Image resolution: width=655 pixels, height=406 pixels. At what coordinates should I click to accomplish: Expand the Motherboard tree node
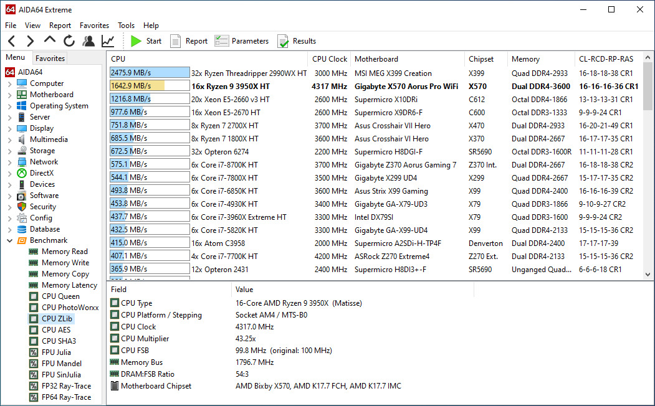10,95
